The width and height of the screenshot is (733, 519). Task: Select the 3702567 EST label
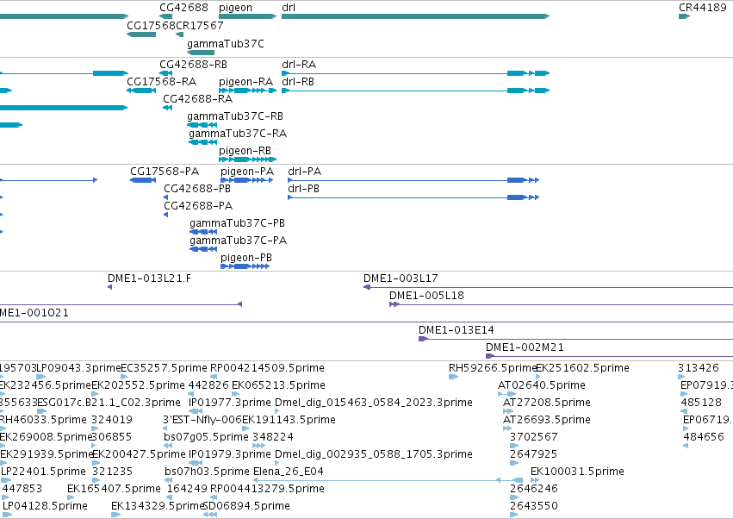tap(533, 437)
